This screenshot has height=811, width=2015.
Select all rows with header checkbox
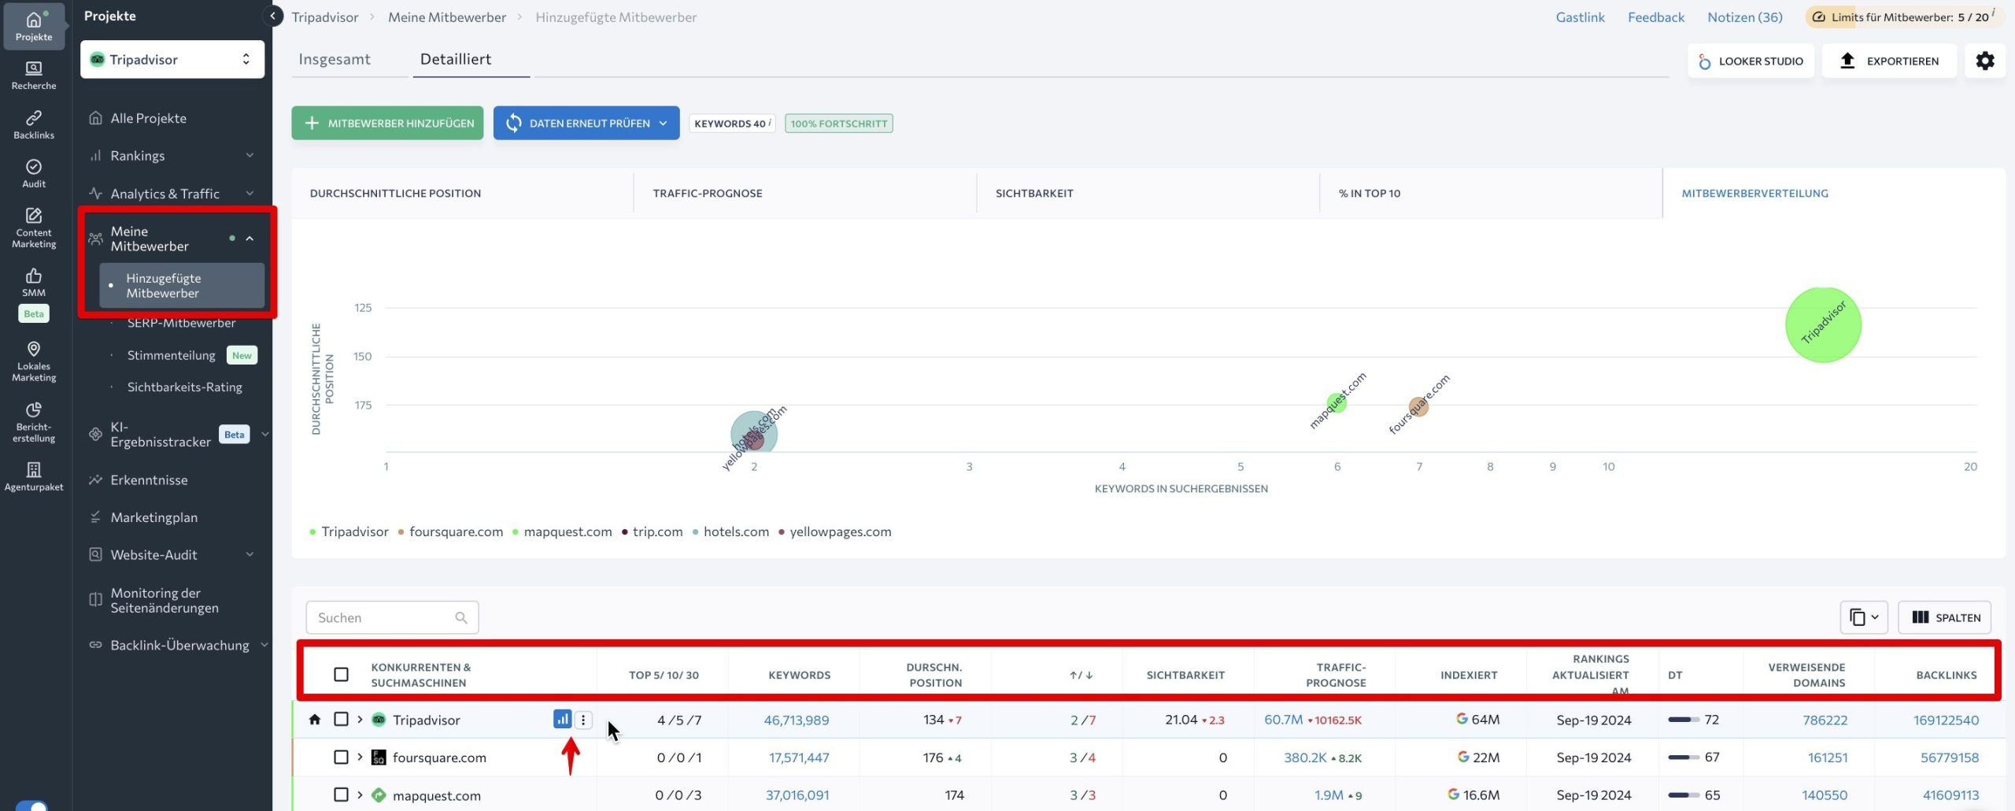click(341, 674)
